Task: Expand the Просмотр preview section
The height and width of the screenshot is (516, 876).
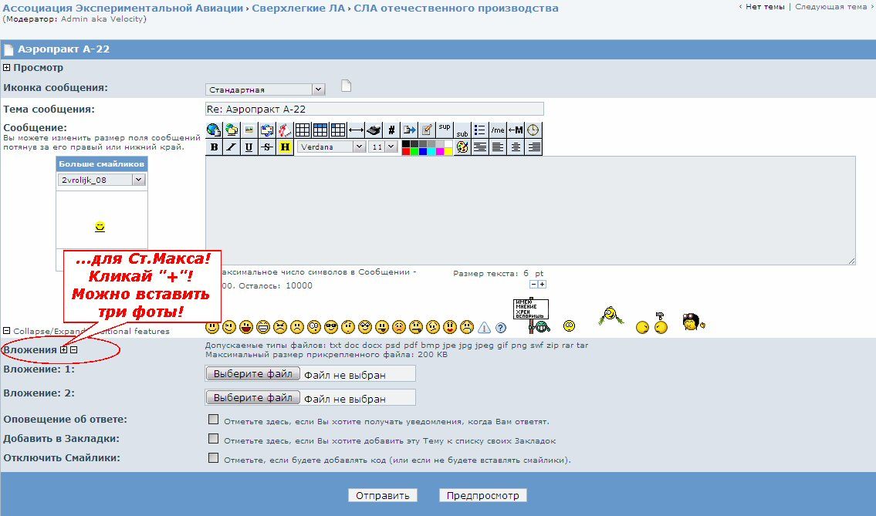Action: (8, 68)
